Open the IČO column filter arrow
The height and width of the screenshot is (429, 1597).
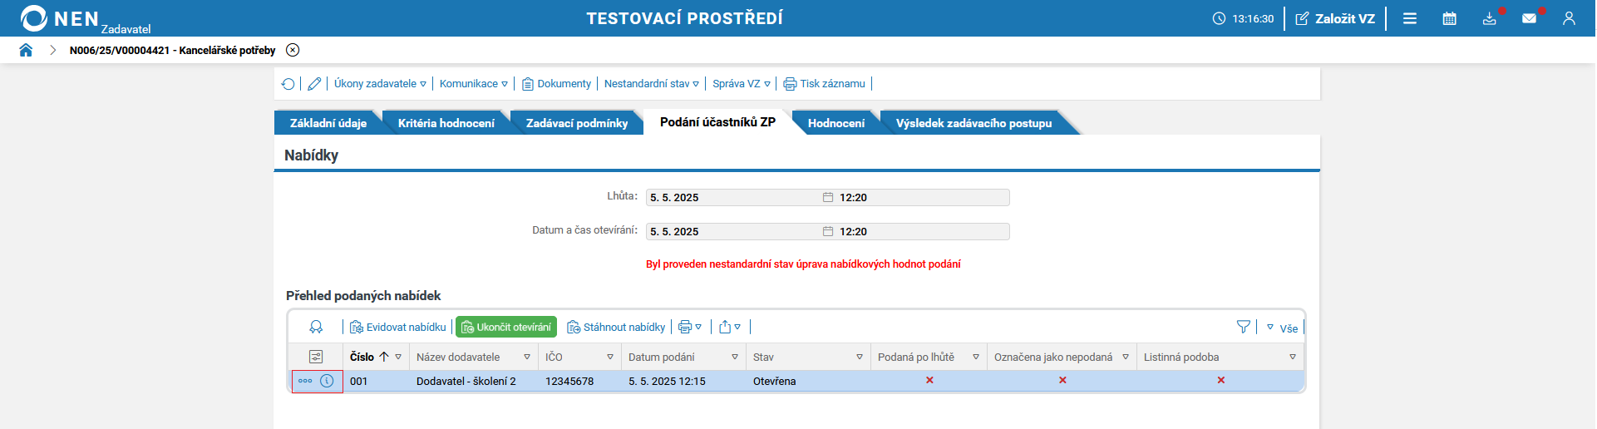(610, 357)
